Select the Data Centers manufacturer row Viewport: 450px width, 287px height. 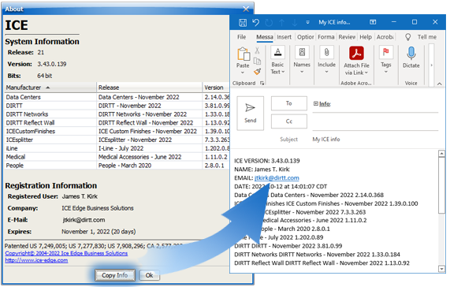pos(117,97)
